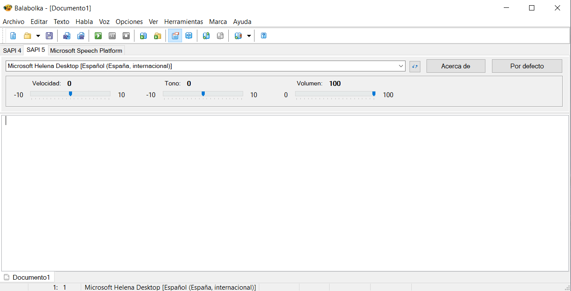Create a new document with toolbar icon
The width and height of the screenshot is (571, 291).
[x=13, y=36]
